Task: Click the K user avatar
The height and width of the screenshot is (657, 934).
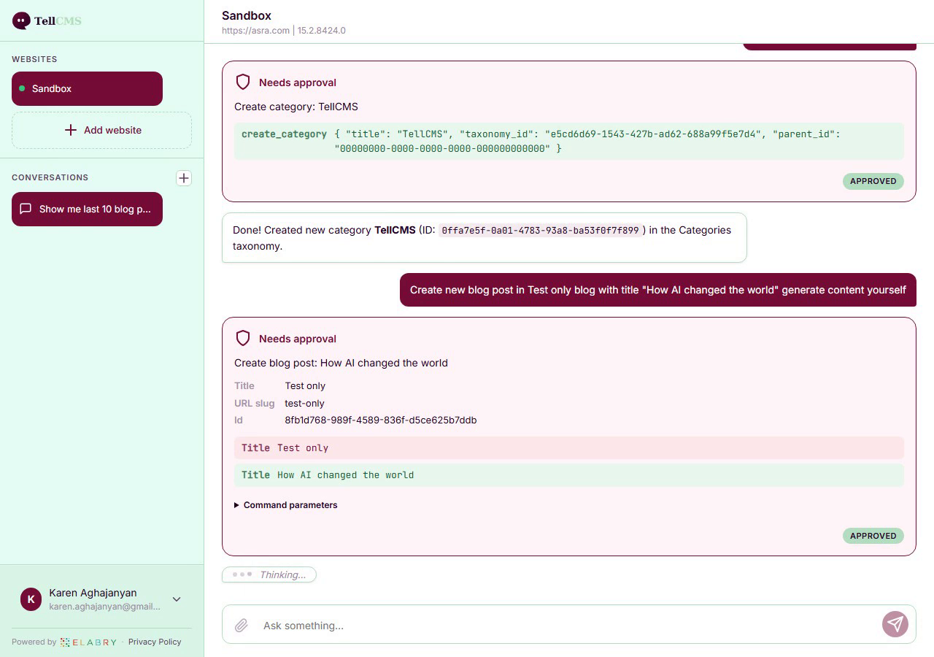Action: 31,599
